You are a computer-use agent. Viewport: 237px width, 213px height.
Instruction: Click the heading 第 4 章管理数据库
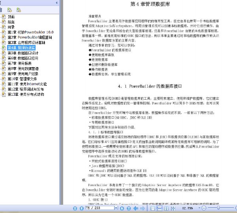[150, 4]
